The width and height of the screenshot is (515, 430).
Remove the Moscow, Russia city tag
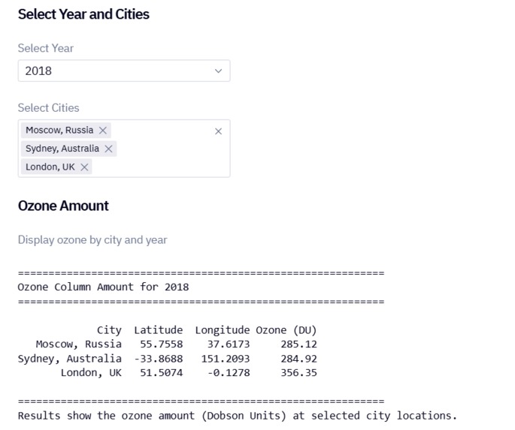pos(103,131)
